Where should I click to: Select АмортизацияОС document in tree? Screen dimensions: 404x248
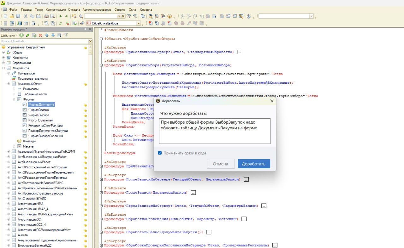pos(29,219)
